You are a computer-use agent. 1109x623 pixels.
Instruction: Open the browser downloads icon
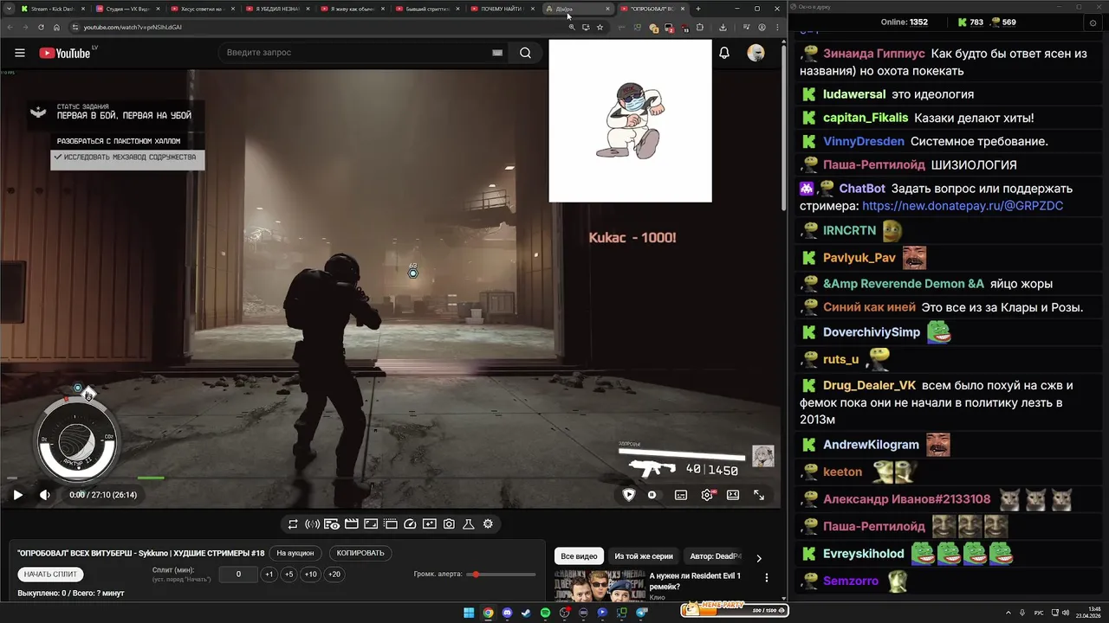pyautogui.click(x=723, y=27)
